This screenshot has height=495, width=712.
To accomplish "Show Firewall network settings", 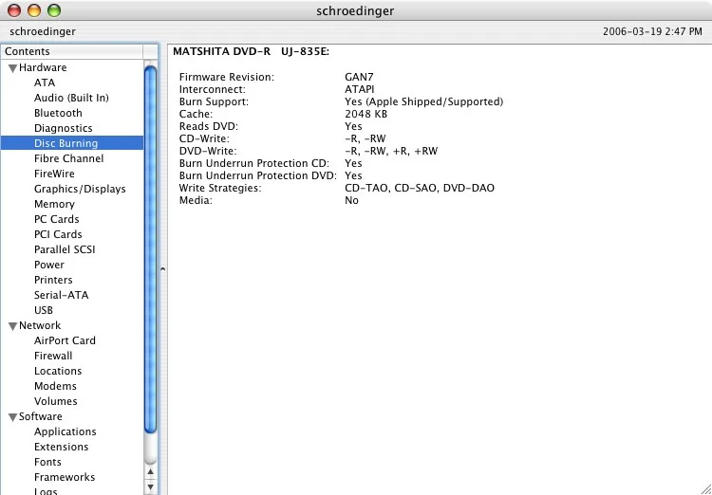I will (53, 356).
